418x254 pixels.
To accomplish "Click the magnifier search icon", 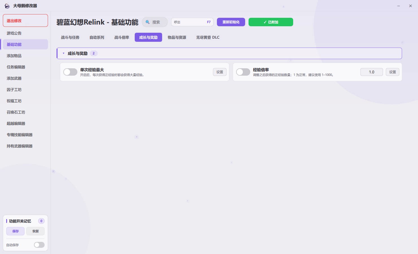I will click(147, 22).
